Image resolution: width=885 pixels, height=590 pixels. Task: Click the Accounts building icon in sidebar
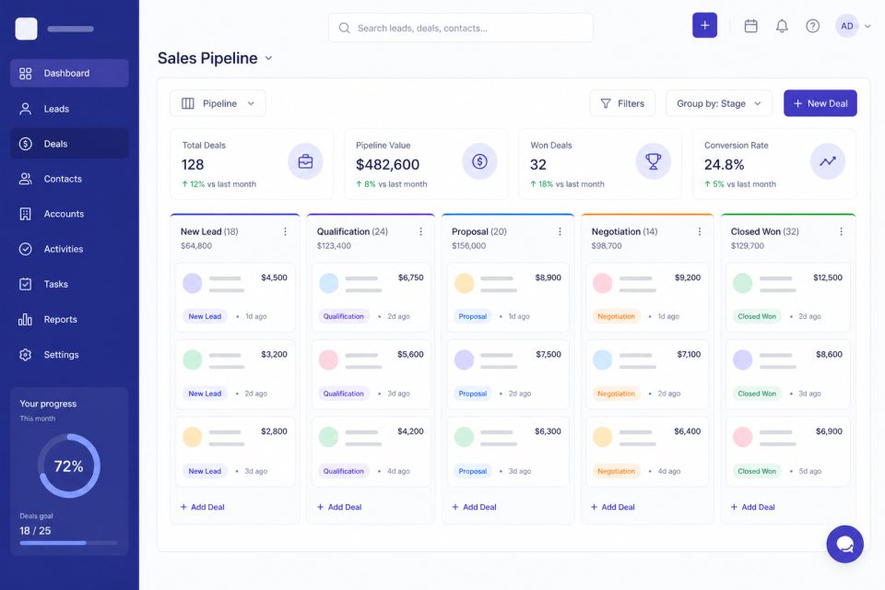tap(26, 214)
